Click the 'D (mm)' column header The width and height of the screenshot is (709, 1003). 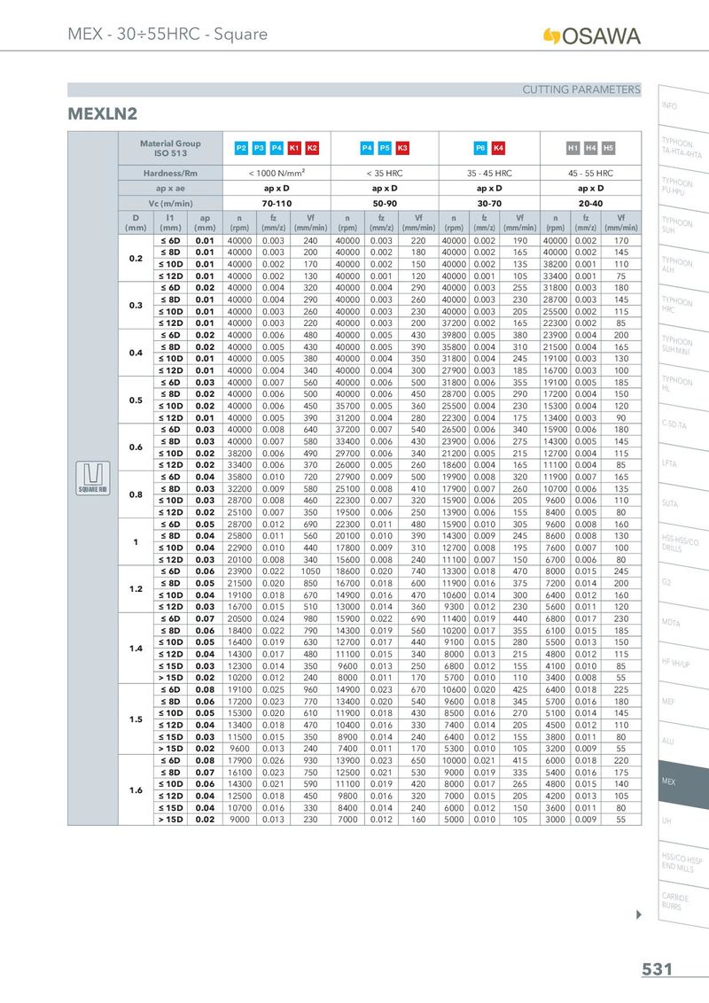click(x=136, y=222)
